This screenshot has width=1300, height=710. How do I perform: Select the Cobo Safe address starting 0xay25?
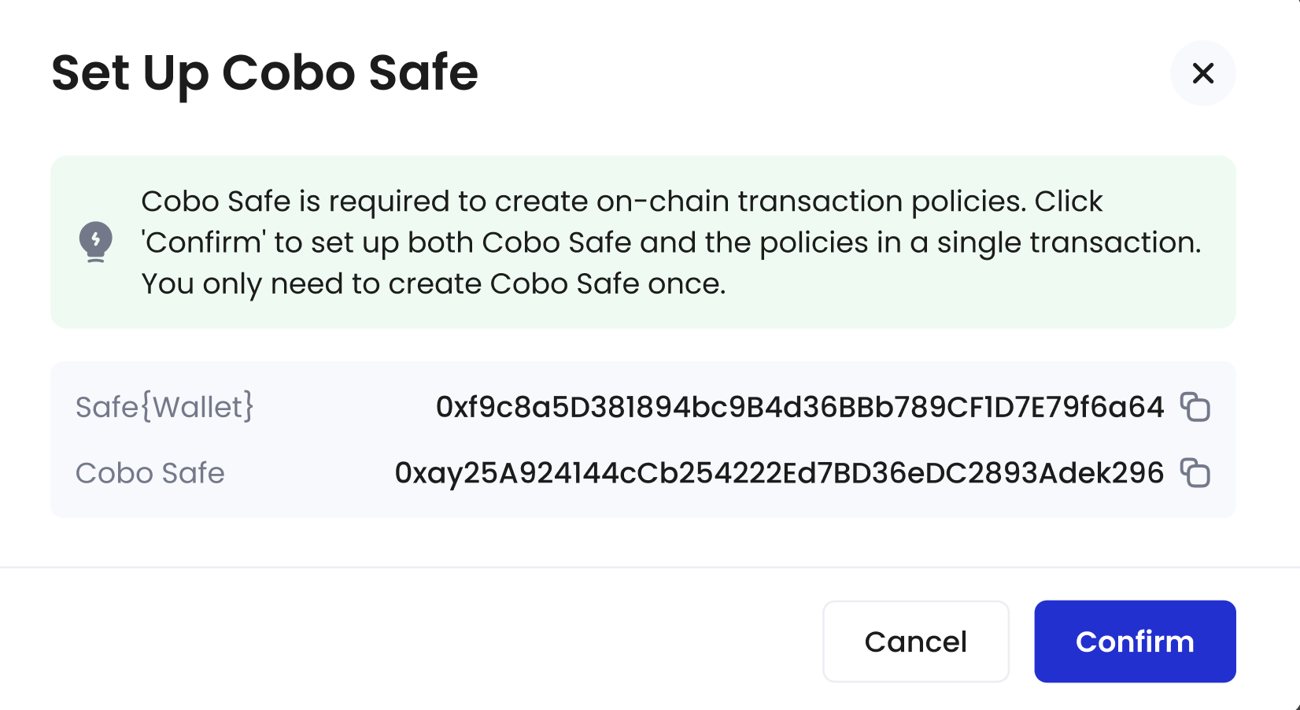(779, 473)
